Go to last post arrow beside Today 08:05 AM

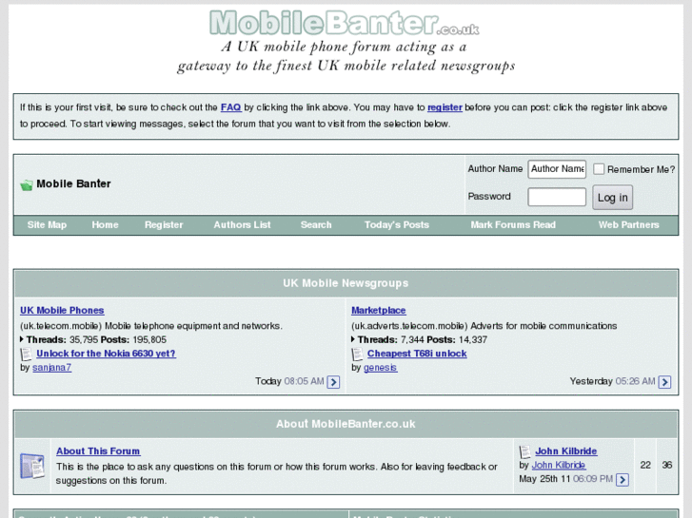(x=333, y=382)
